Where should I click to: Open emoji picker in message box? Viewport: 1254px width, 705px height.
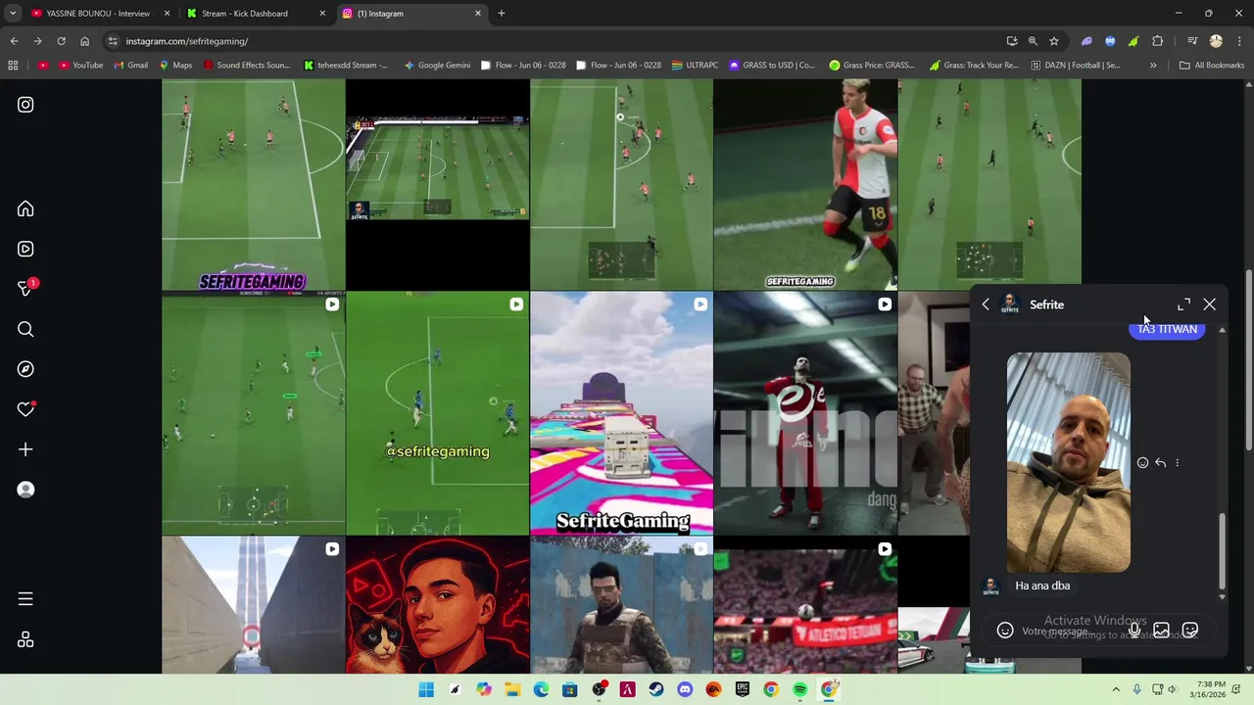pyautogui.click(x=1005, y=631)
